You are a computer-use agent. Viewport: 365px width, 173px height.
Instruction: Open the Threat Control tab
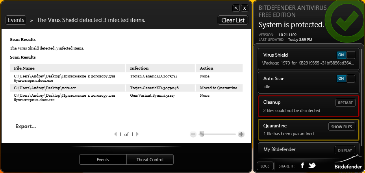pos(150,160)
